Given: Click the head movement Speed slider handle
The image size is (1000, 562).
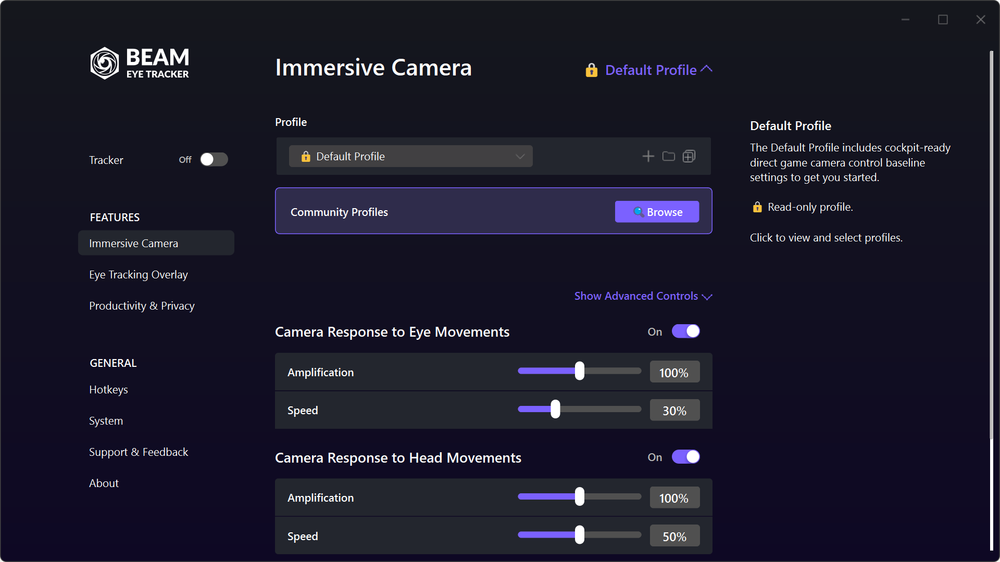Looking at the screenshot, I should pos(580,535).
